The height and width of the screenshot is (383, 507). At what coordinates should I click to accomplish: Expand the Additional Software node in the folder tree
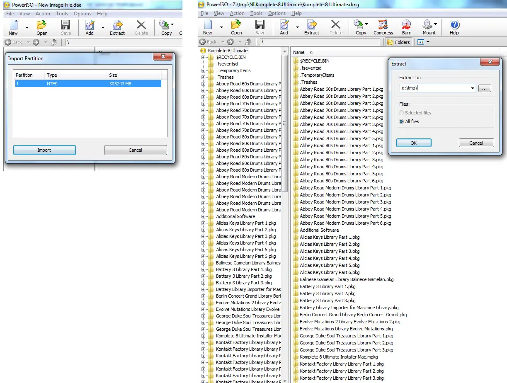tap(204, 216)
